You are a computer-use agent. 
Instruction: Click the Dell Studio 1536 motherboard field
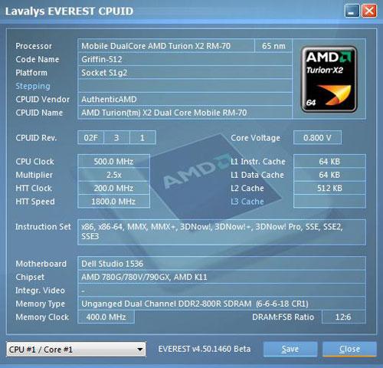point(221,264)
